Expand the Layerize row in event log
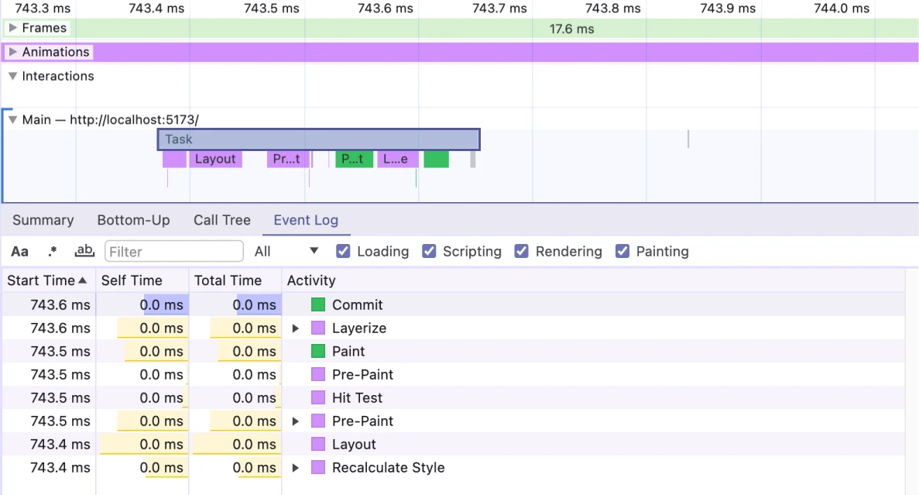 296,328
